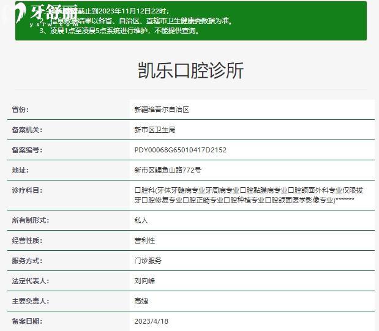Select the name 高婕
Screen dimensions: 379x331
click(x=141, y=301)
